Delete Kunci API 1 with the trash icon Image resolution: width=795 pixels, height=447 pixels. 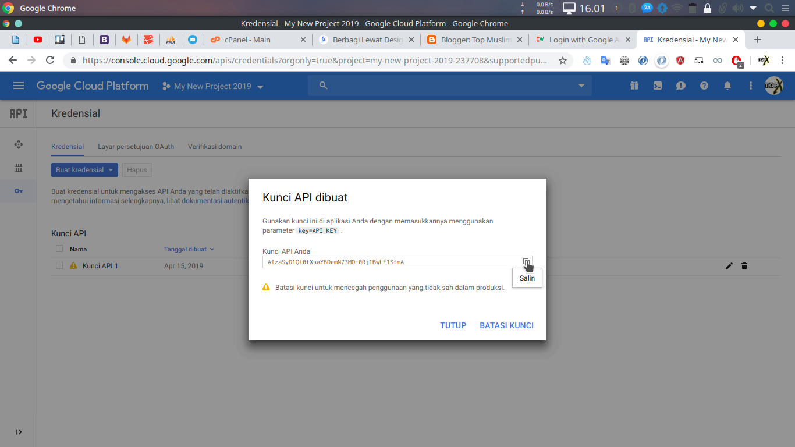(x=744, y=266)
